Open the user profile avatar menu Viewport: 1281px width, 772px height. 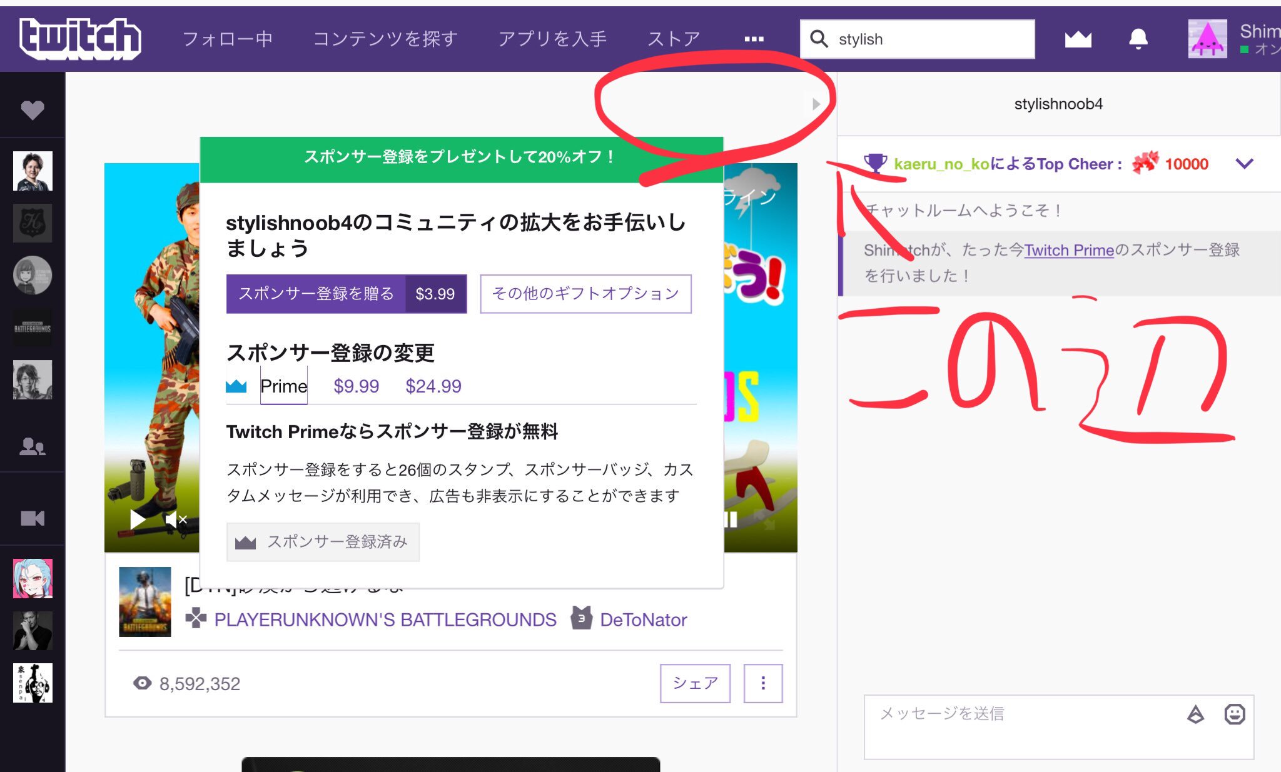[1207, 39]
